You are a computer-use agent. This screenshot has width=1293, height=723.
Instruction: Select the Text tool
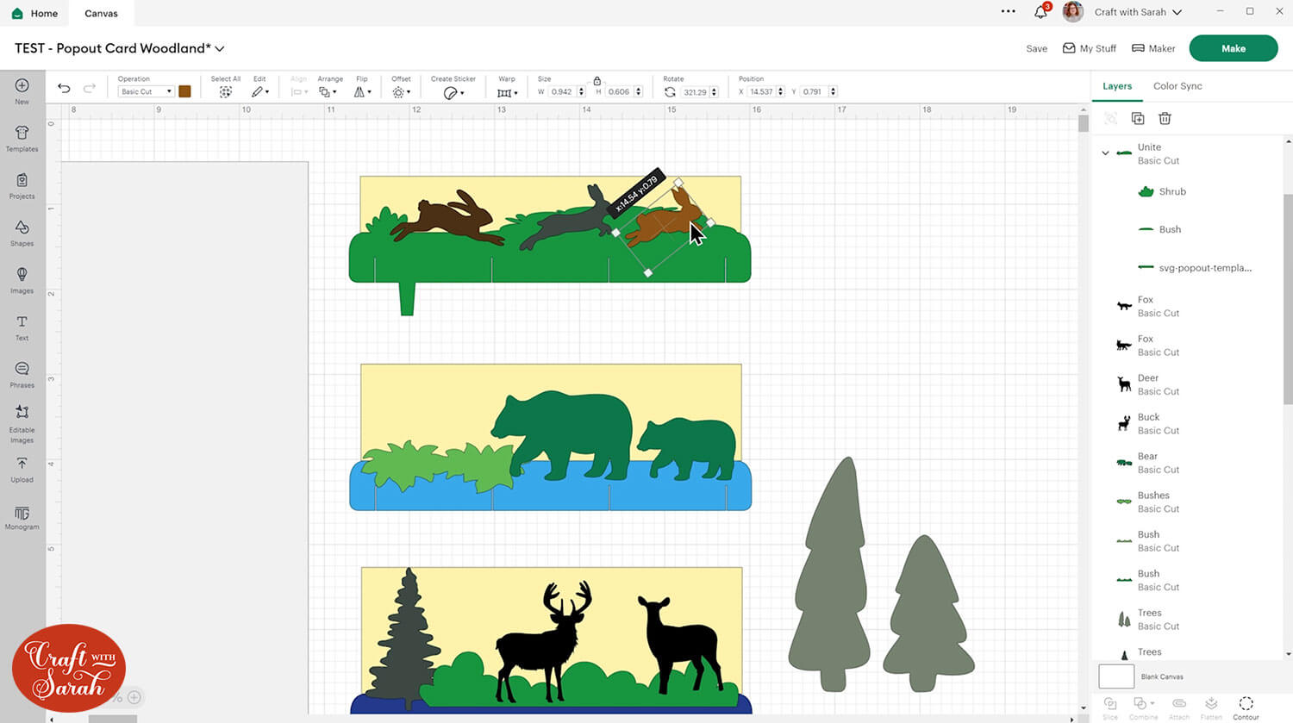[22, 327]
